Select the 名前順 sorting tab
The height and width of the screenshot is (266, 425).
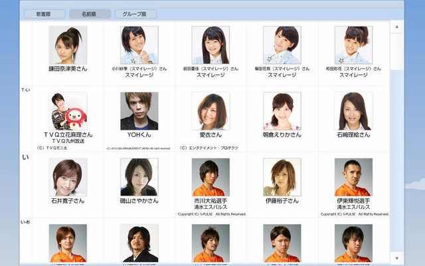[x=90, y=14]
